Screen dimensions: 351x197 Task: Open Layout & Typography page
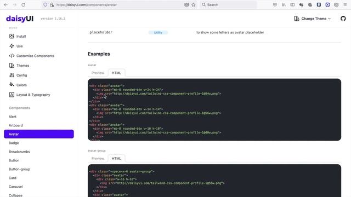point(33,95)
